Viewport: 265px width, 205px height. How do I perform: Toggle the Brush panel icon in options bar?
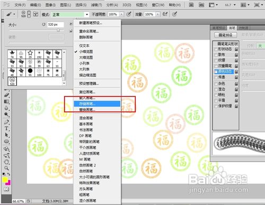(36, 14)
